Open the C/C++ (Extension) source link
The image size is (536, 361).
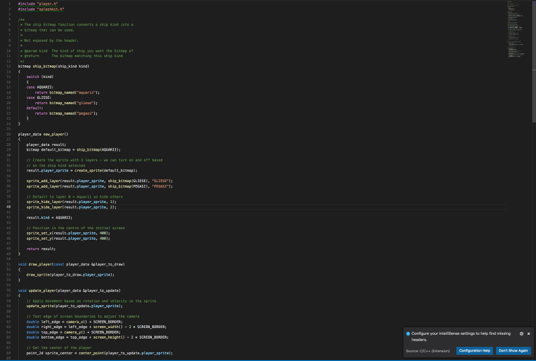click(x=428, y=351)
